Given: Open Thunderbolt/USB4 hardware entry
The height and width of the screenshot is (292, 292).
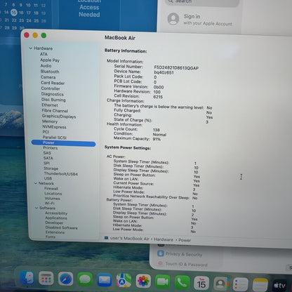Looking at the screenshot, I should (61, 174).
